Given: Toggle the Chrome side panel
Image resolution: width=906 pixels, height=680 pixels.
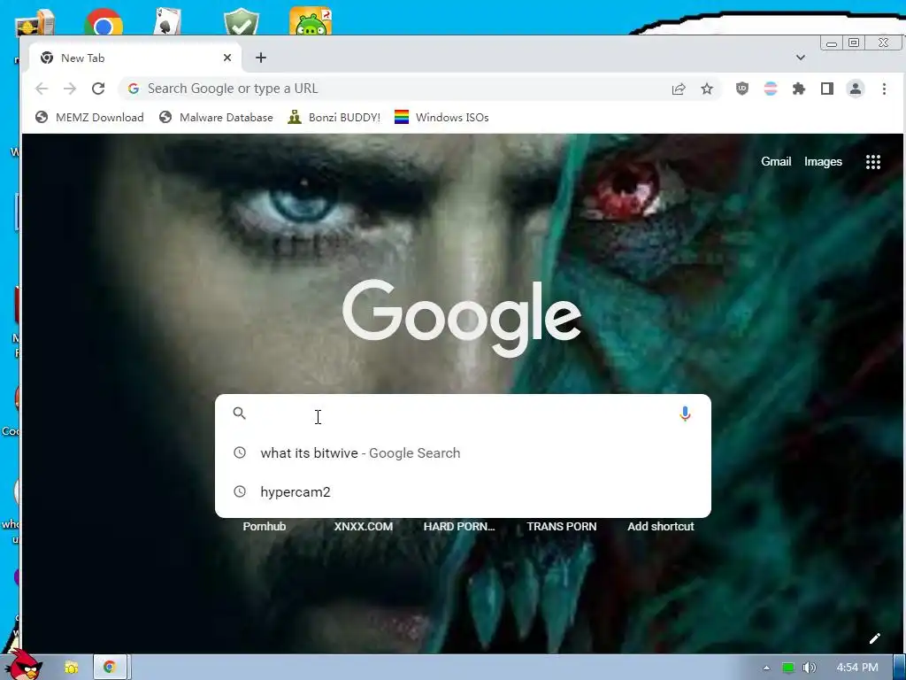Looking at the screenshot, I should click(827, 89).
